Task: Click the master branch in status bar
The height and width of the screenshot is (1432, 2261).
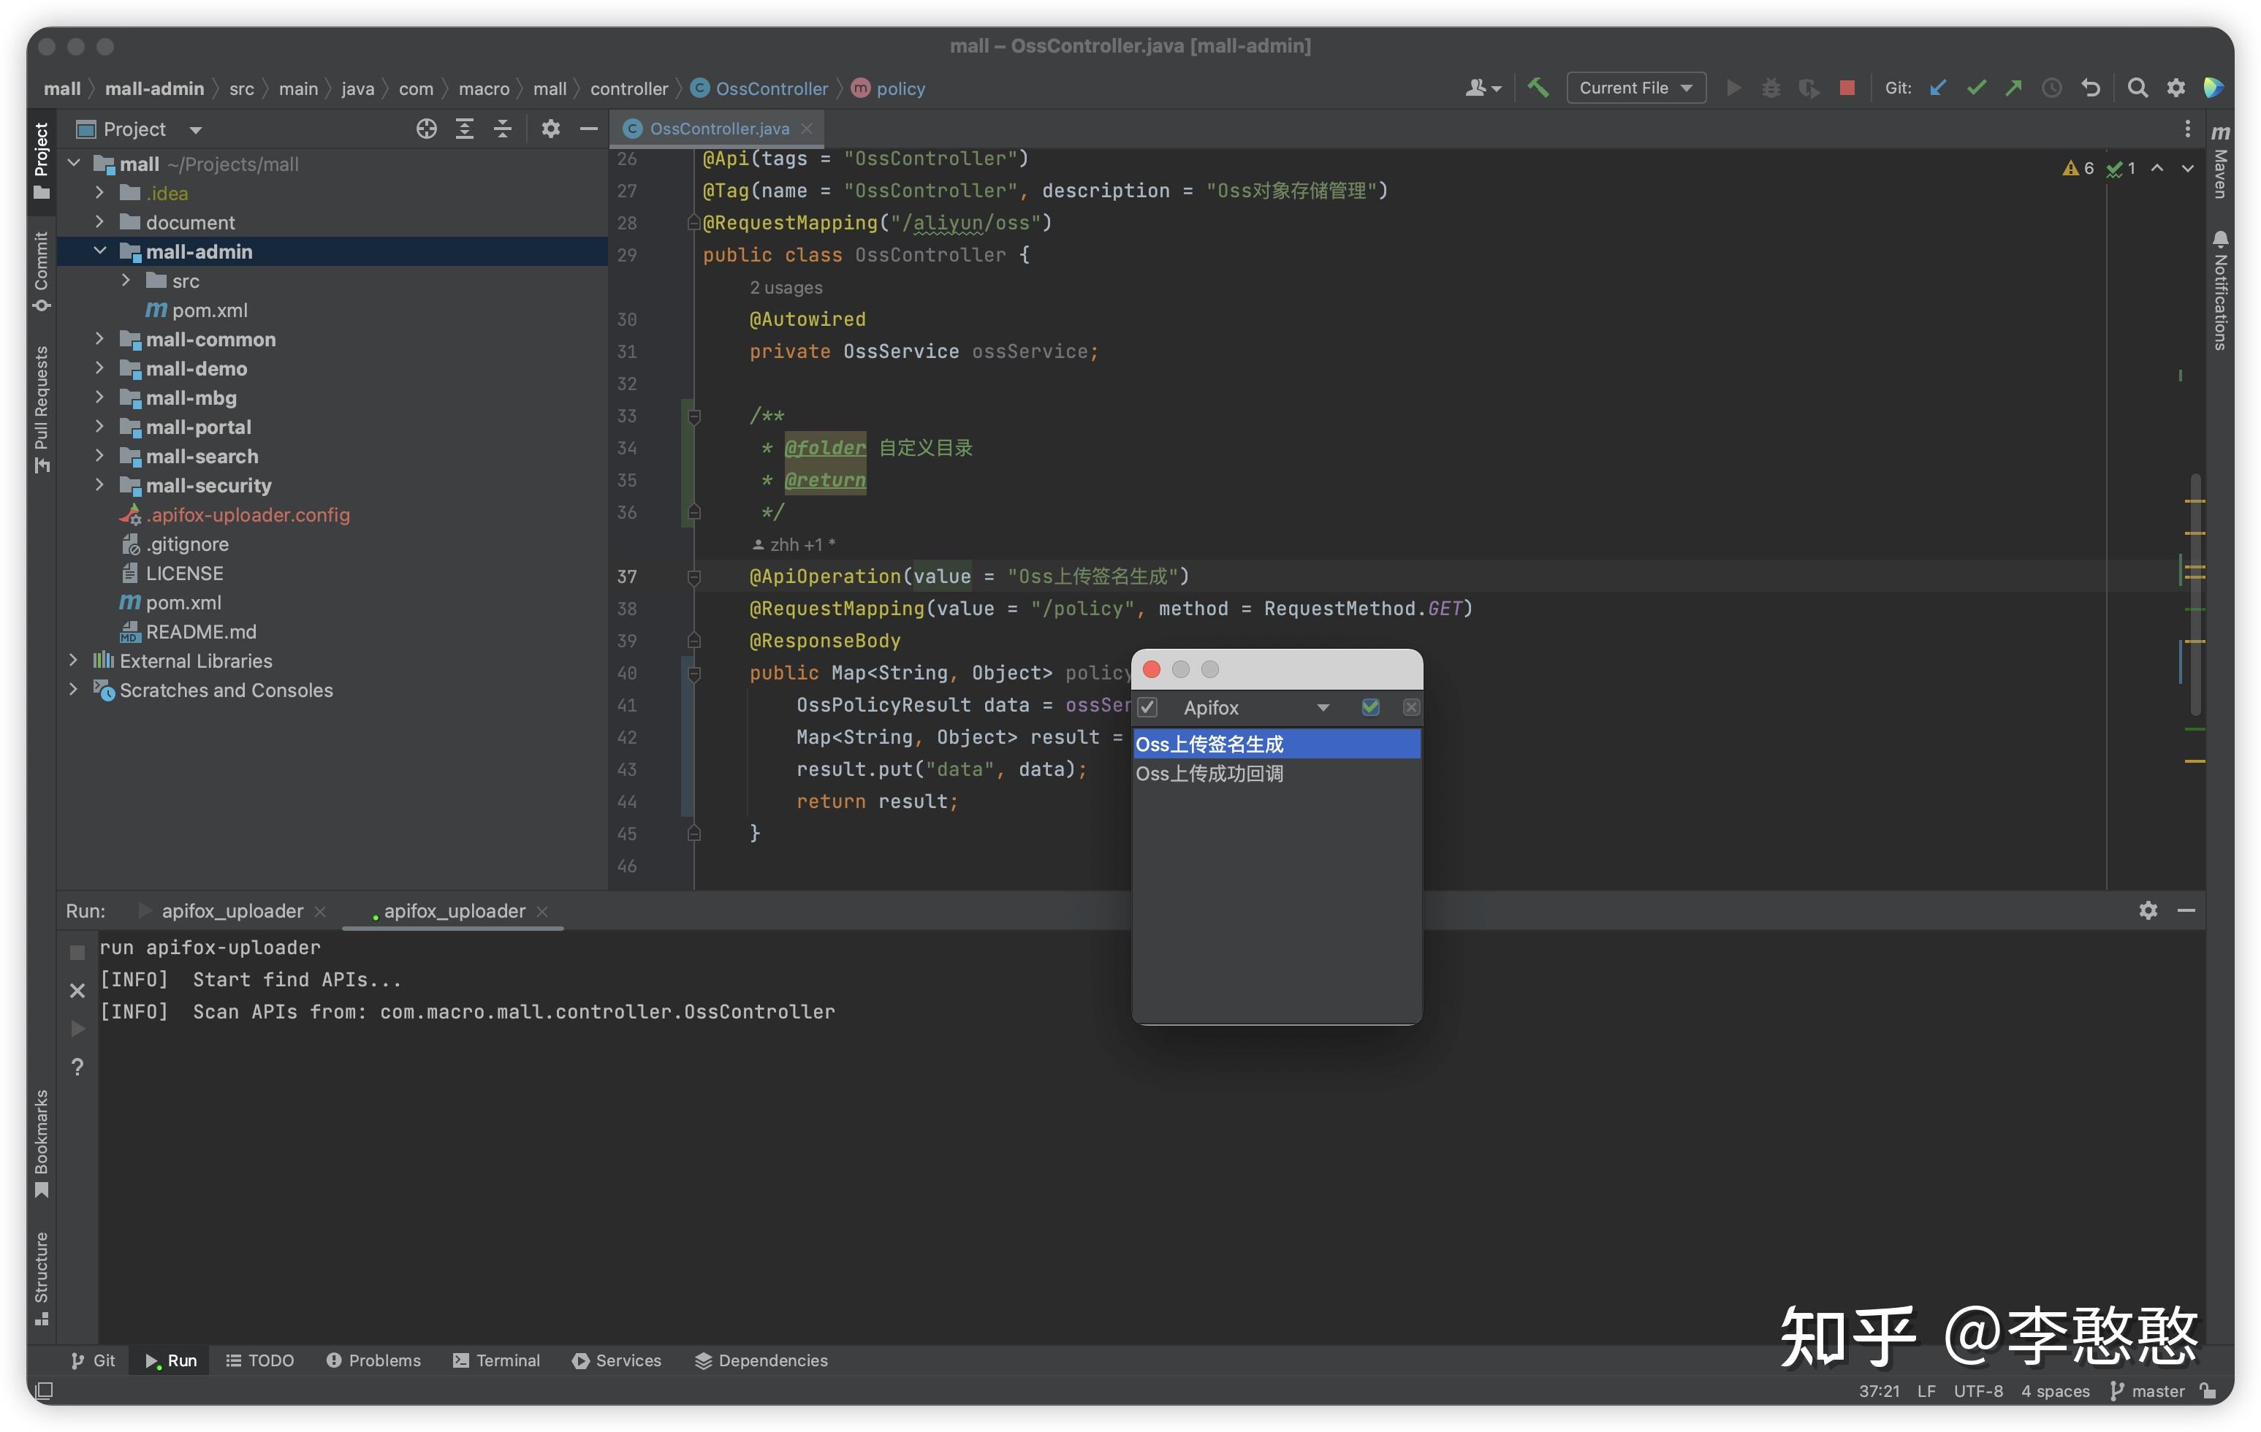Action: tap(2148, 1390)
